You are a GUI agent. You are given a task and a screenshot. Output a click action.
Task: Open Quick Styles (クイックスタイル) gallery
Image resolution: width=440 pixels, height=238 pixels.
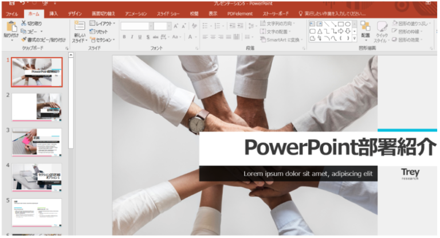pos(382,32)
